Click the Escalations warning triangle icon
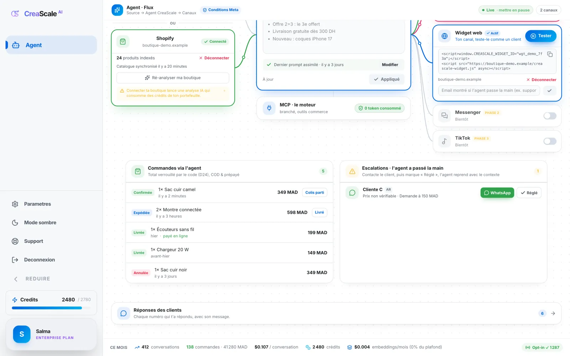This screenshot has height=356, width=570. click(x=352, y=171)
